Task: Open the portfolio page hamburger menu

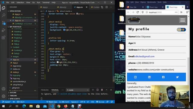Action: point(182,20)
